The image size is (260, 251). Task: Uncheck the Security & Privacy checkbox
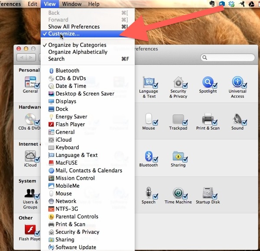point(185,85)
